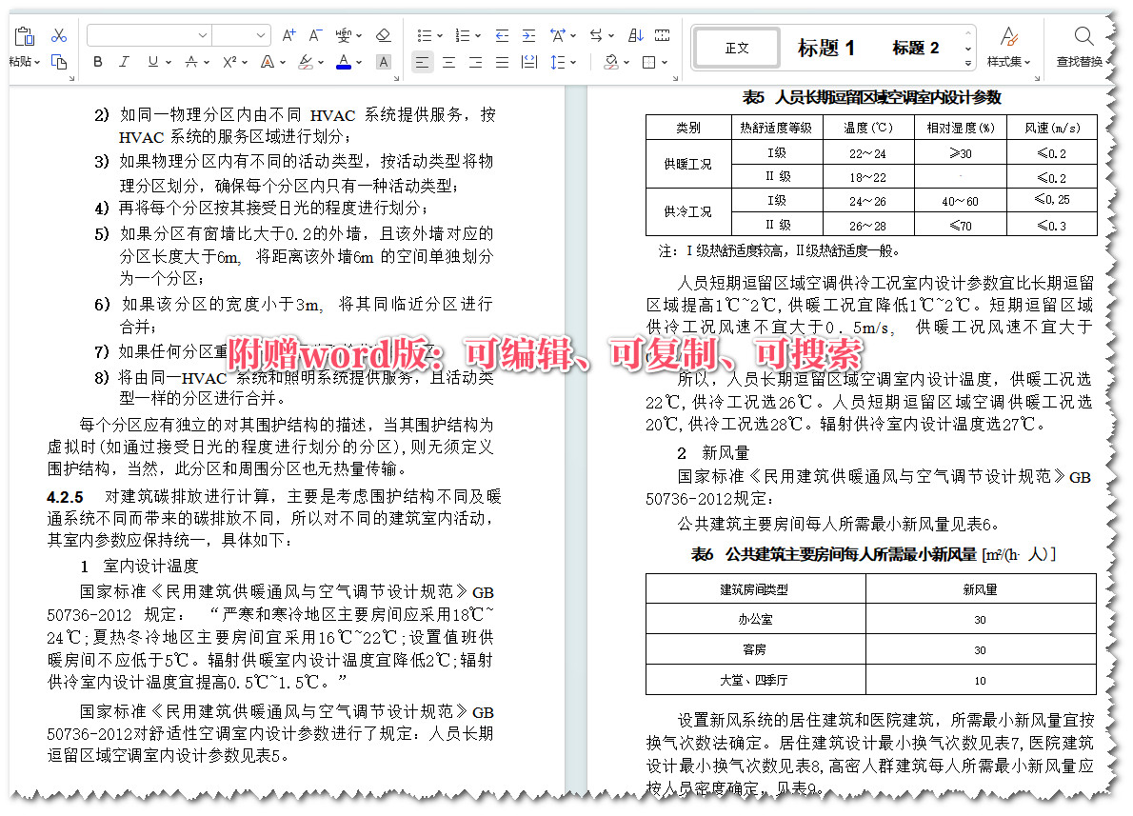Apply the 正文 body text style

736,46
